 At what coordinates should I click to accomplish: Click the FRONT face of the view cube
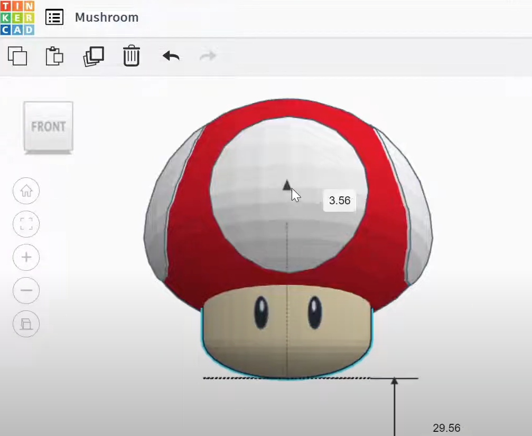[48, 126]
